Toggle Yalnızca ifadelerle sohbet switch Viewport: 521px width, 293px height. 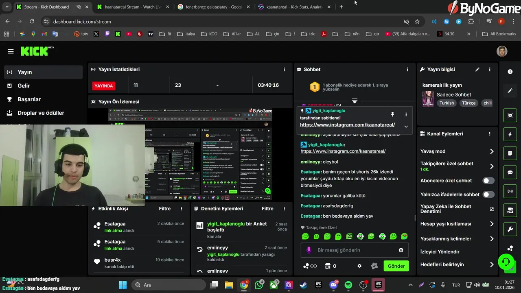tap(488, 195)
